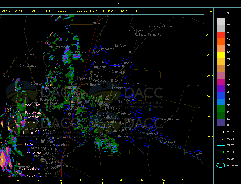Click the E_Carmen map label
The image size is (241, 184).
click(x=121, y=66)
